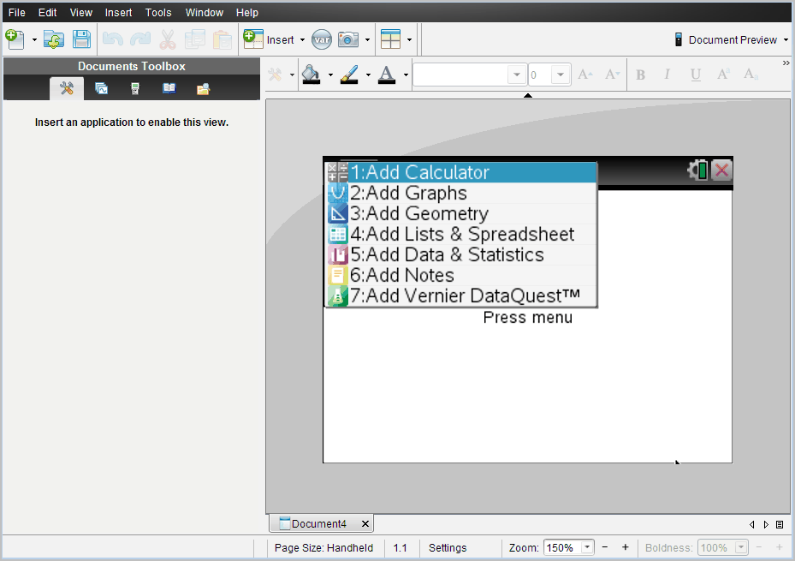Open the Tools menu

tap(158, 13)
